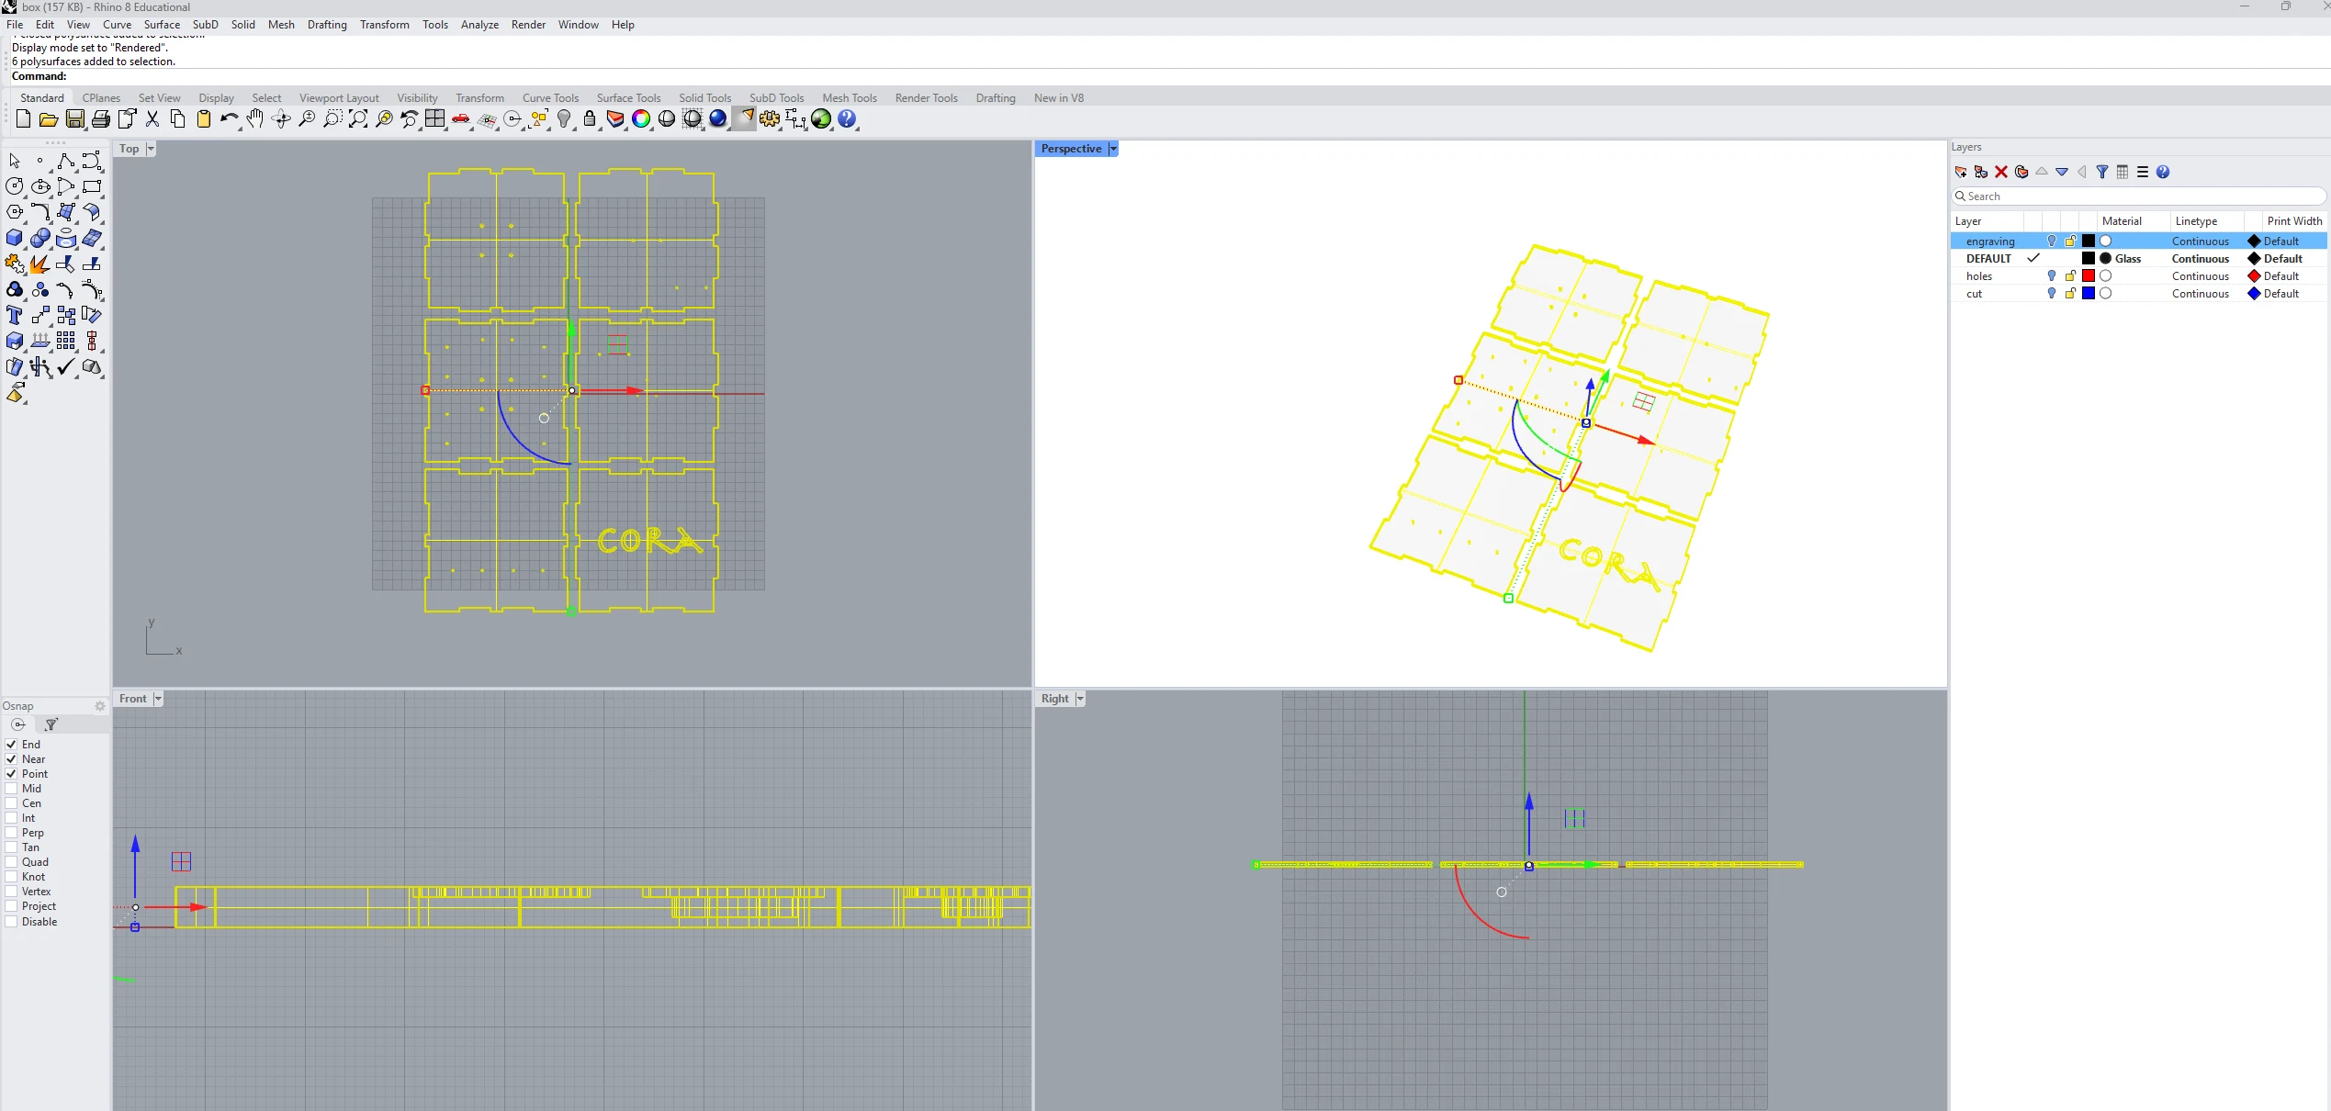Click the Copy icon in Standard toolbar
Viewport: 2331px width, 1111px height.
178,118
